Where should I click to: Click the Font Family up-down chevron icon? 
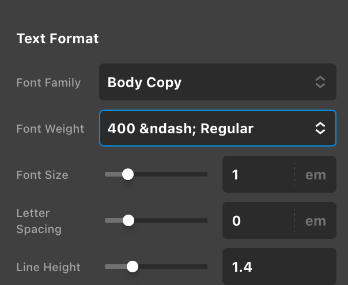pos(320,82)
